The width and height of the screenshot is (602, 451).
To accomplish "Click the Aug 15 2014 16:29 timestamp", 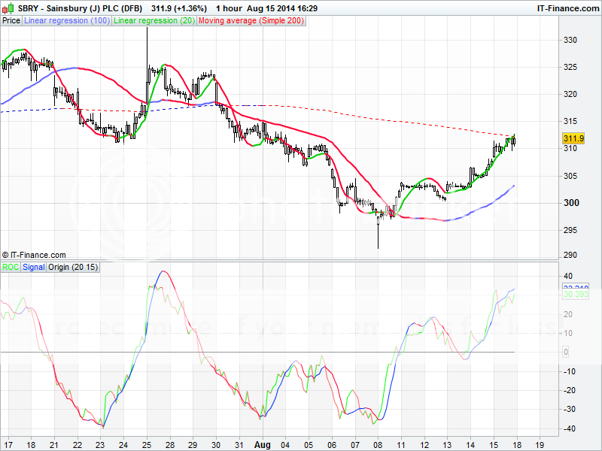I will [x=282, y=8].
